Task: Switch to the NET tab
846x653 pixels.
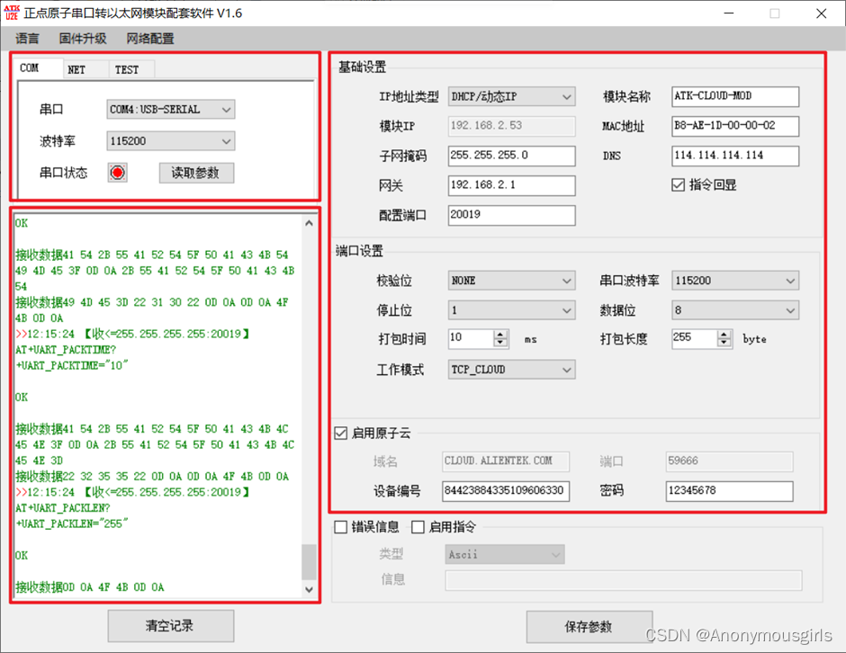Action: 86,69
